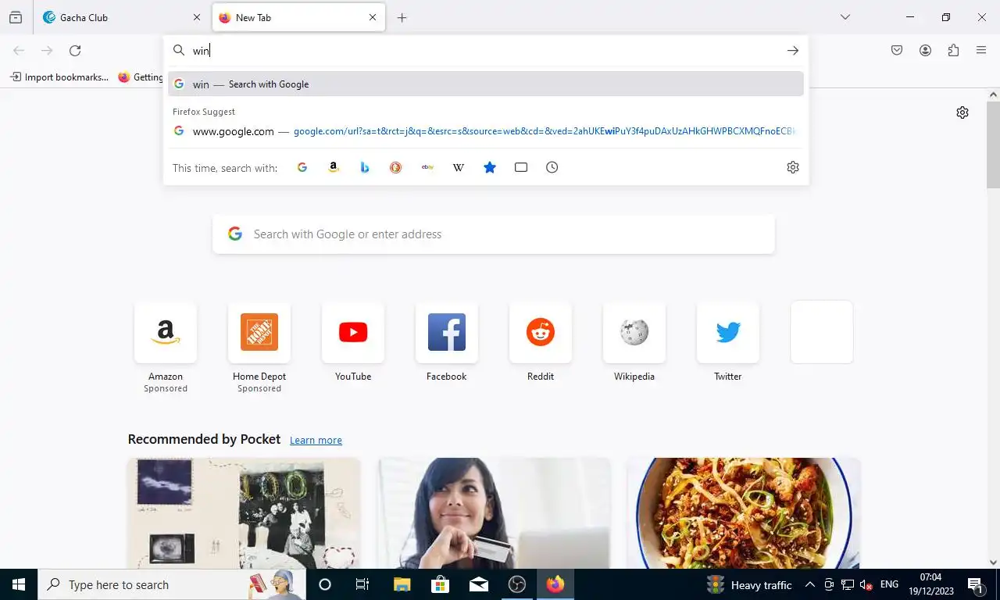
Task: Close the Gacha Club tab
Action: [197, 17]
